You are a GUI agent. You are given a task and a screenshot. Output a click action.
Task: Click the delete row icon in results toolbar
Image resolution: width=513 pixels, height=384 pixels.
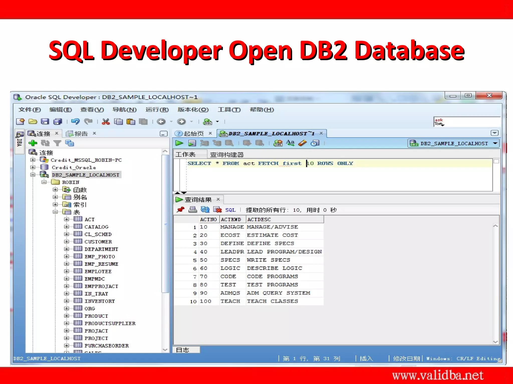click(217, 209)
